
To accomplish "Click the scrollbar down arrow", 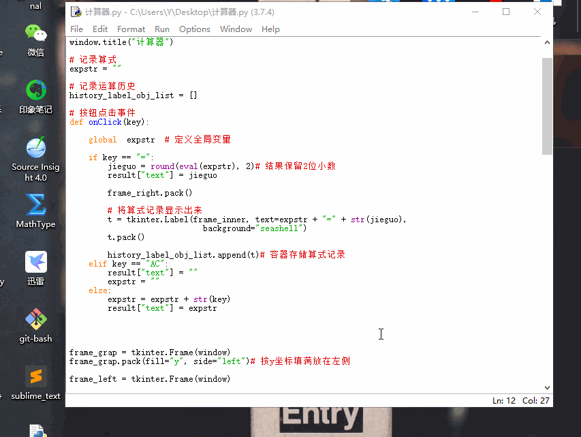I will tap(546, 387).
